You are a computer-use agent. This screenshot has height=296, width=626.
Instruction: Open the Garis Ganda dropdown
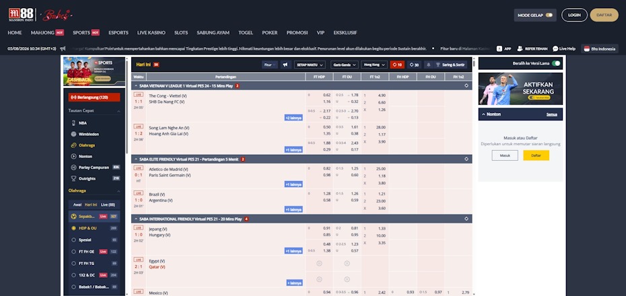[344, 65]
